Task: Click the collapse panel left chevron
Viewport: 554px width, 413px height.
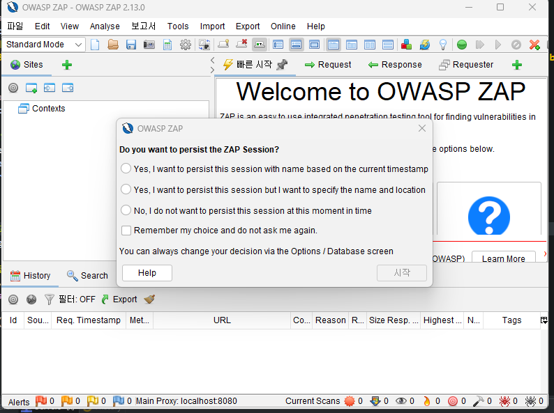Action: [x=212, y=60]
